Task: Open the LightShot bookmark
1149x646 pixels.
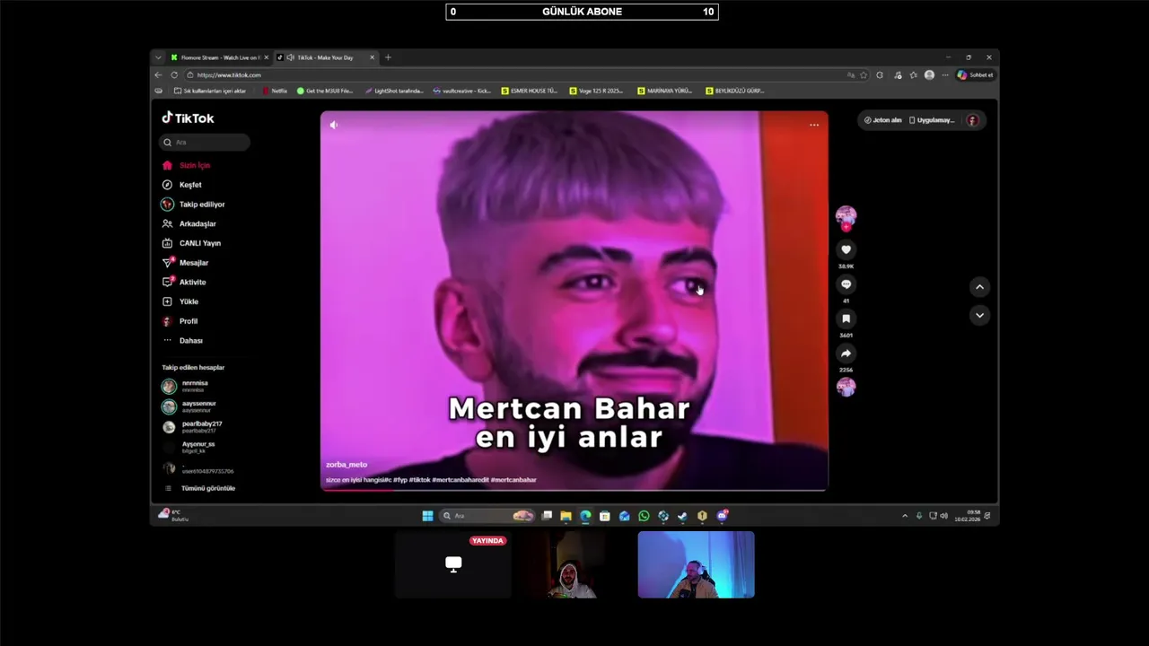Action: [x=393, y=91]
